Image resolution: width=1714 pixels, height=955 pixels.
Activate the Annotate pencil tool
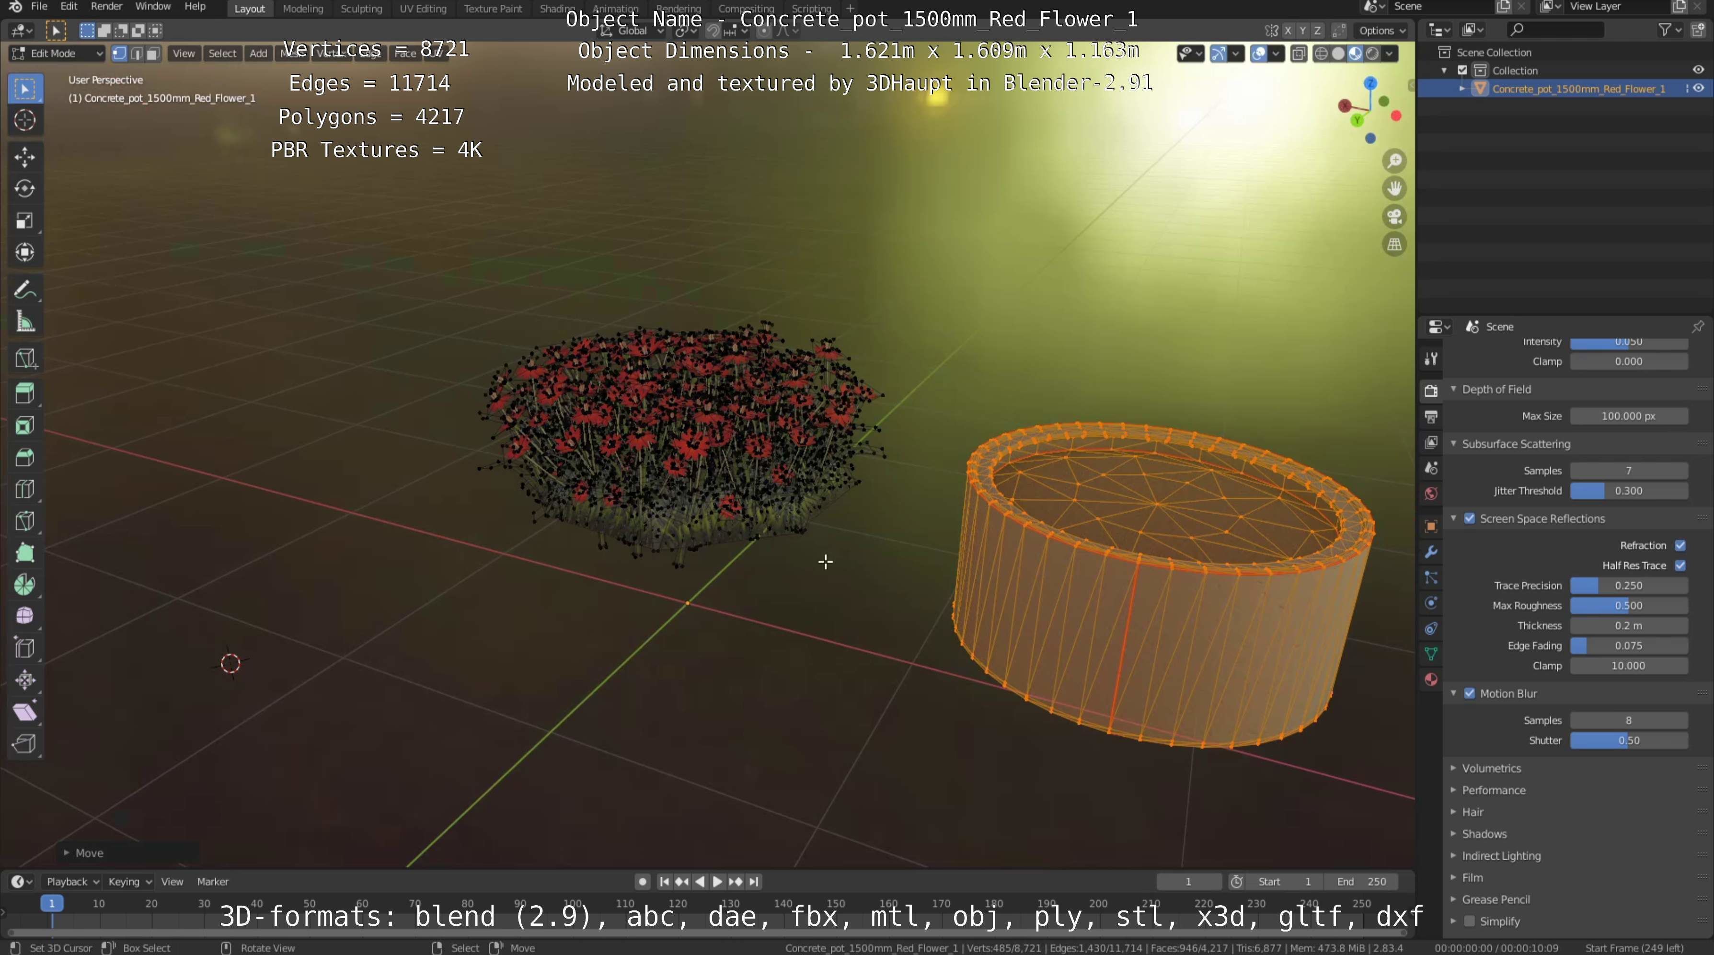click(24, 289)
